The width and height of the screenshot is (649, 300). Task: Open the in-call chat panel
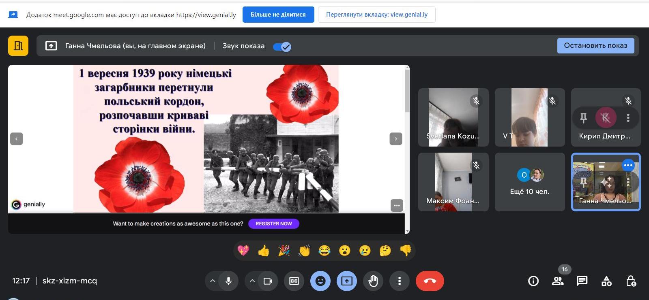(582, 281)
